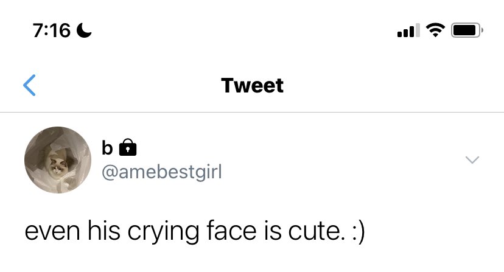Tap the Do Not Disturb moon icon
The width and height of the screenshot is (504, 272).
[84, 30]
